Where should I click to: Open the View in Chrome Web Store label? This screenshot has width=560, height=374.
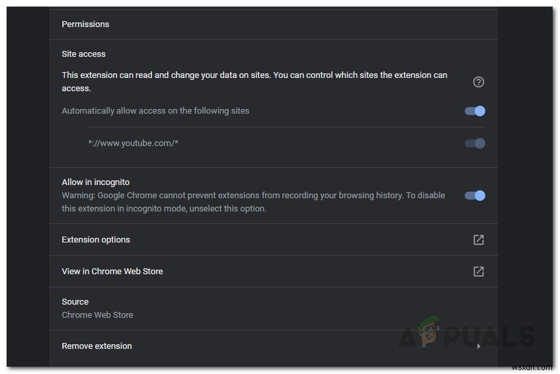click(x=112, y=272)
